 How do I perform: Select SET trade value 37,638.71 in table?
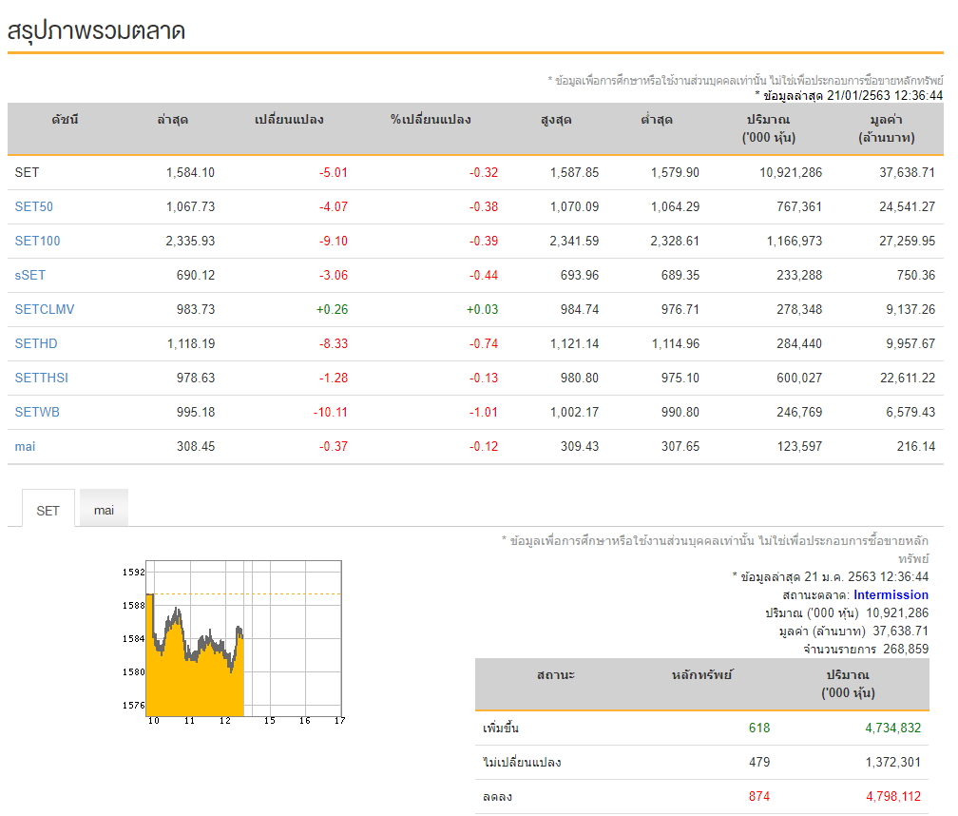pyautogui.click(x=908, y=172)
